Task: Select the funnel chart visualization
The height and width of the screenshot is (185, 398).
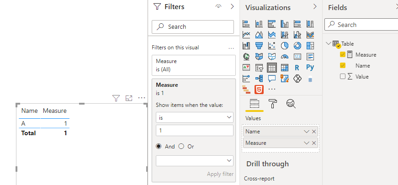Action: 259,46
